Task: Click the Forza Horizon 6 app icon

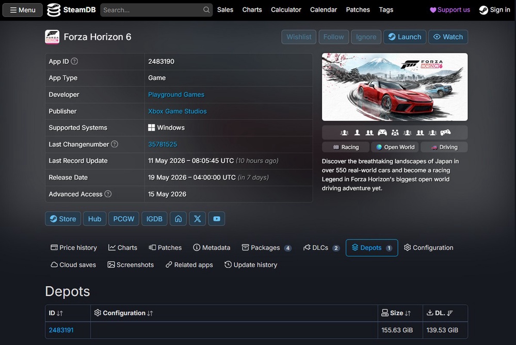Action: [52, 37]
